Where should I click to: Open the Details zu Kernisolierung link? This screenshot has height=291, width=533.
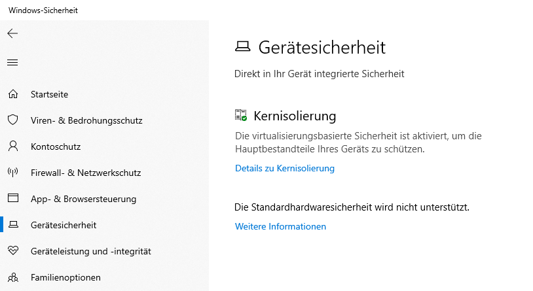click(285, 168)
